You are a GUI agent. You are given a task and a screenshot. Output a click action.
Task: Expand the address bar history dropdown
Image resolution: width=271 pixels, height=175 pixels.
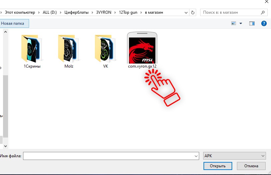point(185,12)
